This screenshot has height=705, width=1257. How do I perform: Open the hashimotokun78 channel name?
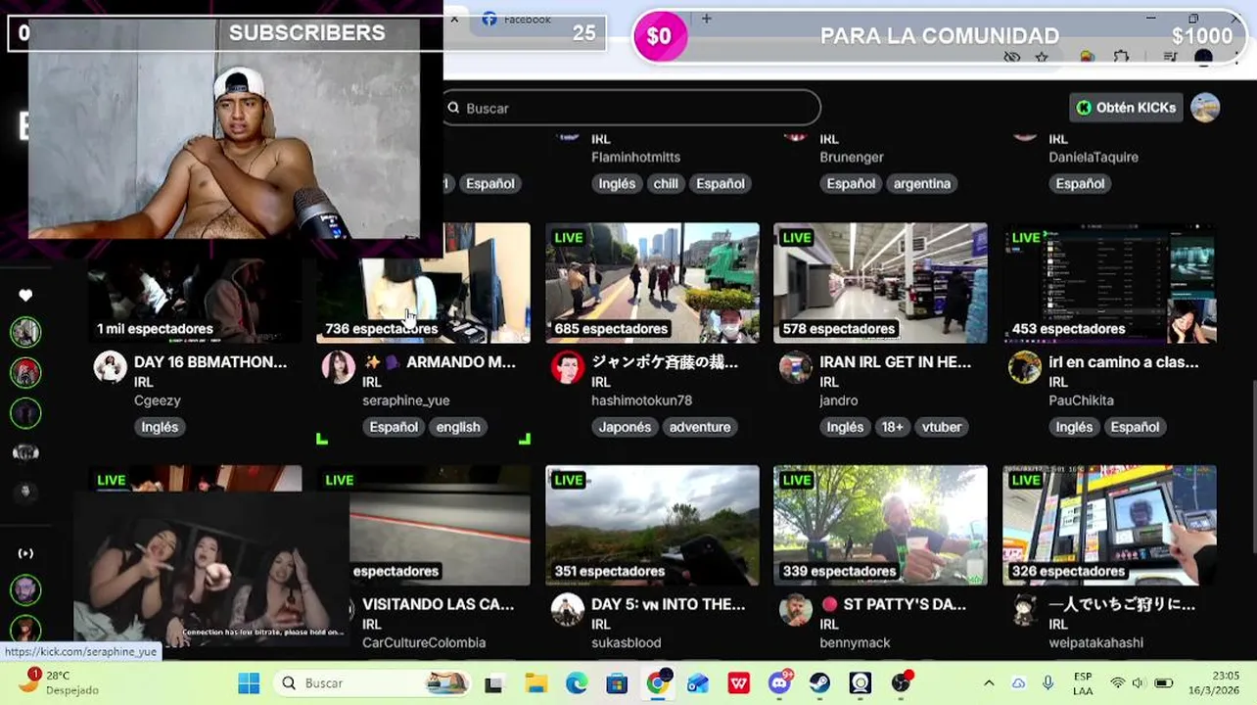(x=641, y=400)
